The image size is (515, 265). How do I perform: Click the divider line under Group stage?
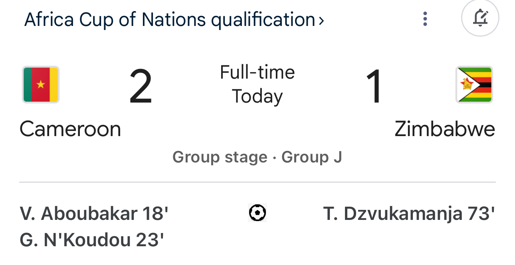(x=257, y=182)
